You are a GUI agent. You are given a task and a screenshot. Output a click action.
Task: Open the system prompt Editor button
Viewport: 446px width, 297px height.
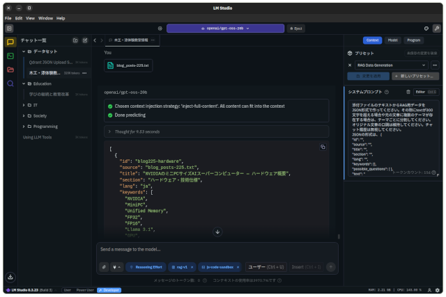426,92
